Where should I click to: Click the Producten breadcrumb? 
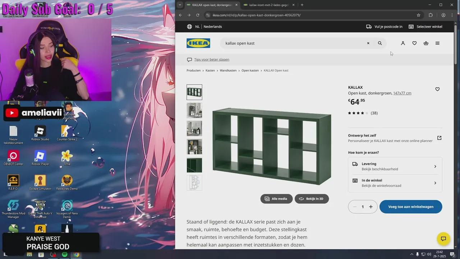tap(193, 71)
